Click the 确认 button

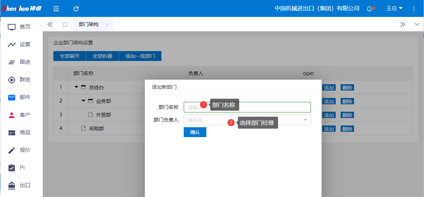[x=195, y=132]
